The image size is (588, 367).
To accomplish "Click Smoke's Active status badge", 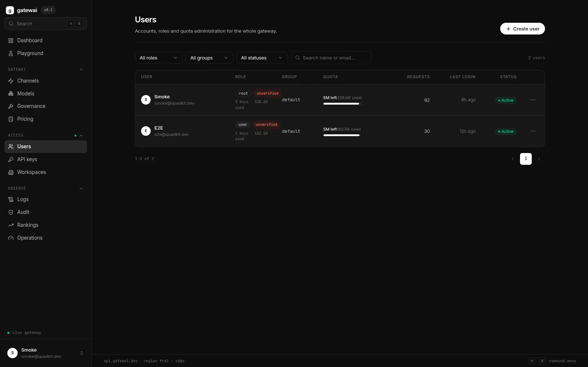I will tap(506, 100).
